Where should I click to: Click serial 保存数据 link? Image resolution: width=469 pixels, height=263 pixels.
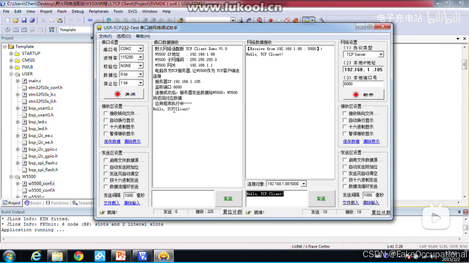[x=112, y=141]
